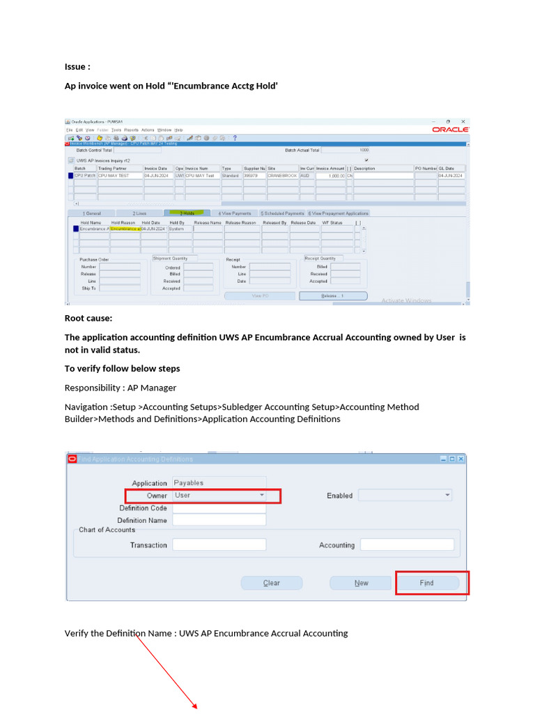Click the Site cell CRANEBROOK

click(x=283, y=176)
